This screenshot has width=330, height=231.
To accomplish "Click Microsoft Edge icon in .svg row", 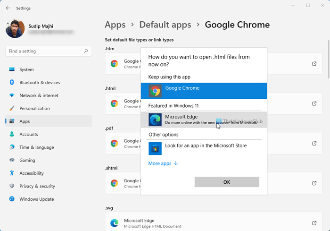I will (x=114, y=223).
